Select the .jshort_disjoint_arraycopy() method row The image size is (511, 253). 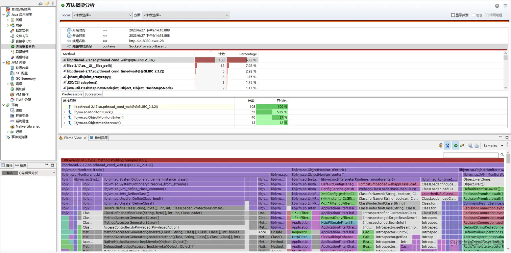pyautogui.click(x=160, y=77)
